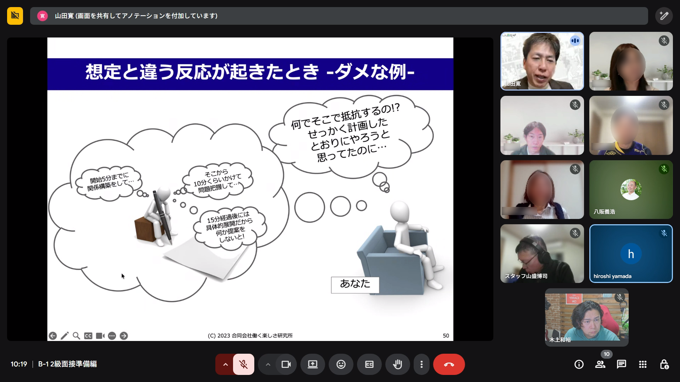
Task: Expand audio settings arrow beside microphone
Action: pos(225,364)
